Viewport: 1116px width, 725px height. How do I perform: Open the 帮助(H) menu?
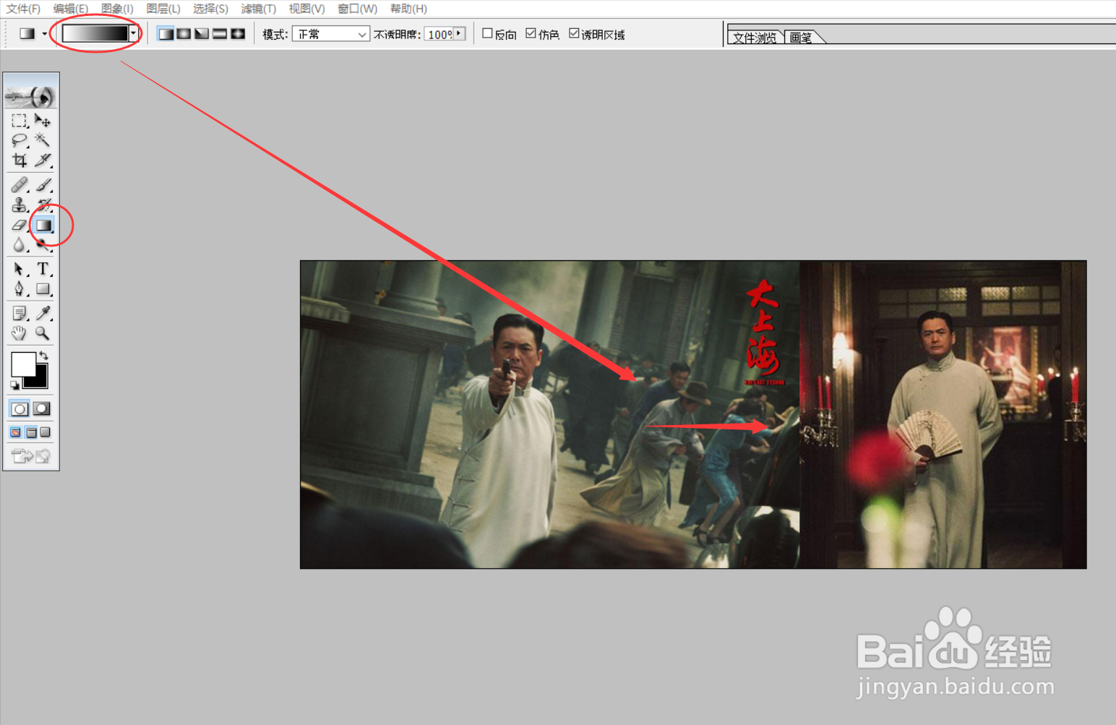click(x=408, y=9)
